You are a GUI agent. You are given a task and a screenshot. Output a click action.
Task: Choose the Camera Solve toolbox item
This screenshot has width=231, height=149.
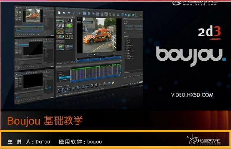tap(60, 37)
